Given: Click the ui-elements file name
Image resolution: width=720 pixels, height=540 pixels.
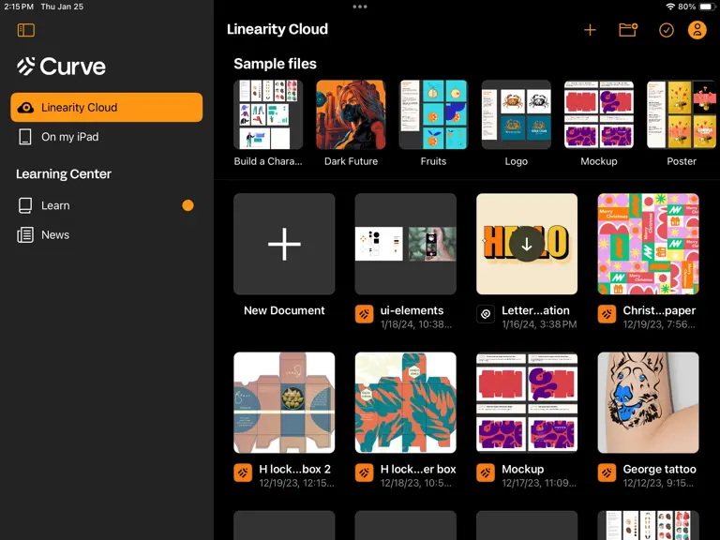Looking at the screenshot, I should 412,310.
